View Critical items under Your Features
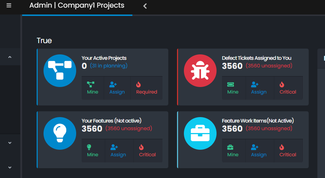This screenshot has height=178, width=325. (147, 151)
